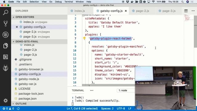Open the PlatformIO alien icon
Viewport: 197px width, 111px height.
point(6,68)
